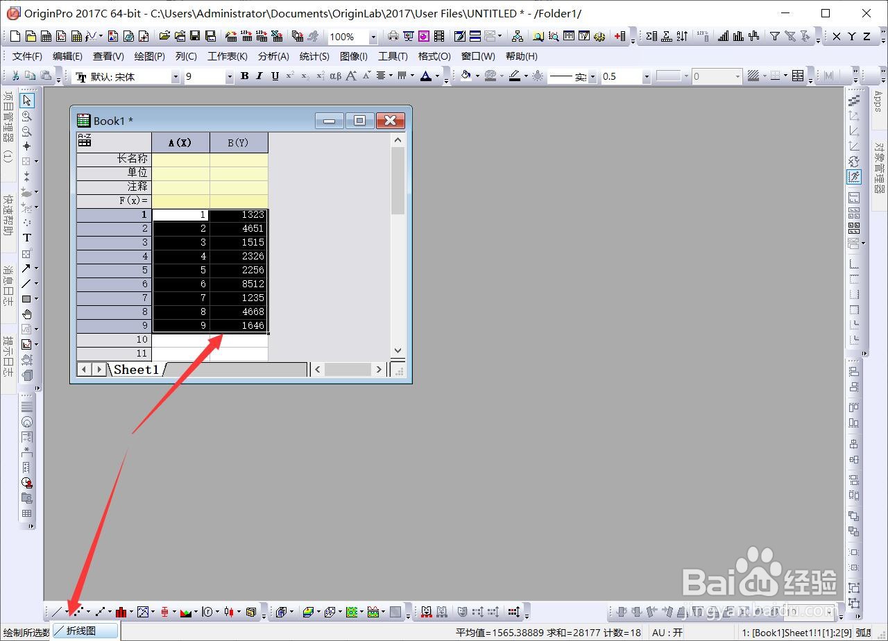Open the line style dropdown
This screenshot has height=641, width=888.
click(594, 77)
